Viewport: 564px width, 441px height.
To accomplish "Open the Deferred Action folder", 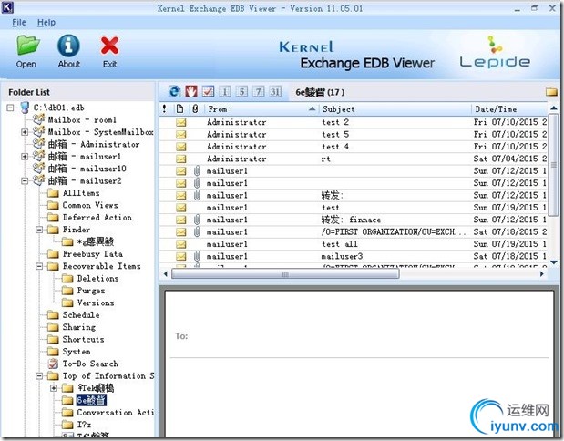I will [97, 218].
